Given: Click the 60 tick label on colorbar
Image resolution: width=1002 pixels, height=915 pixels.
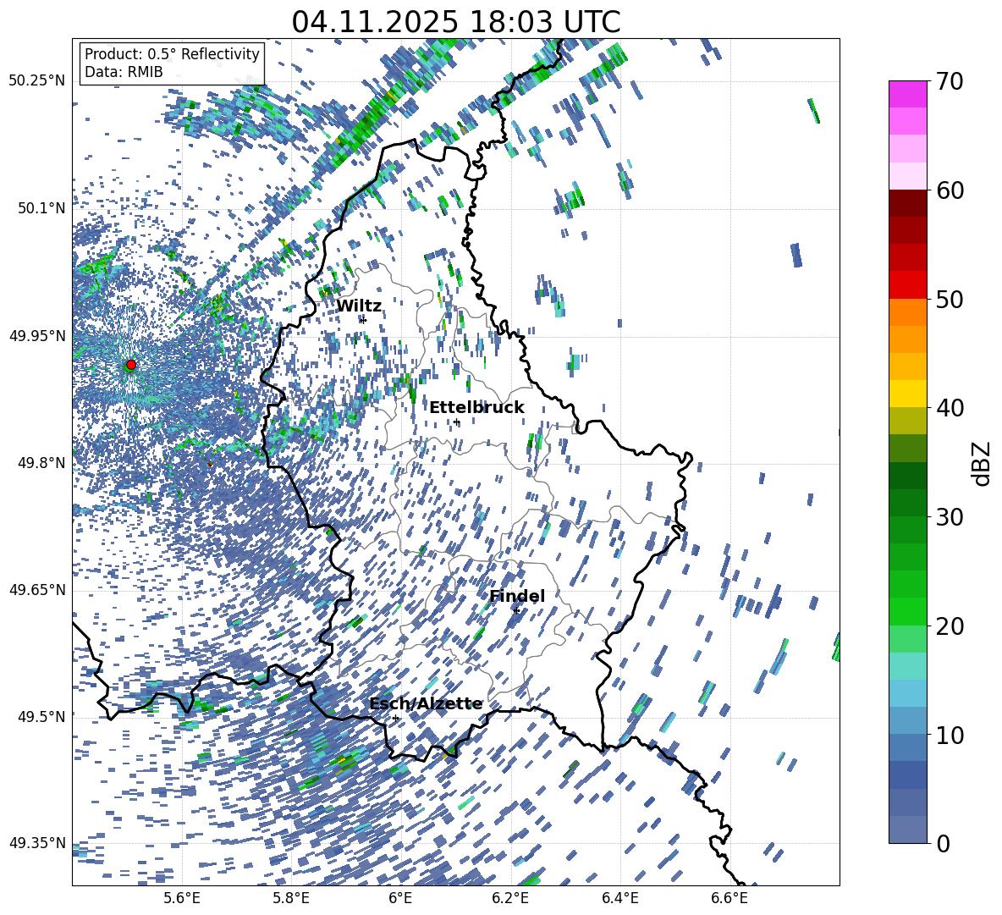Looking at the screenshot, I should (x=951, y=190).
